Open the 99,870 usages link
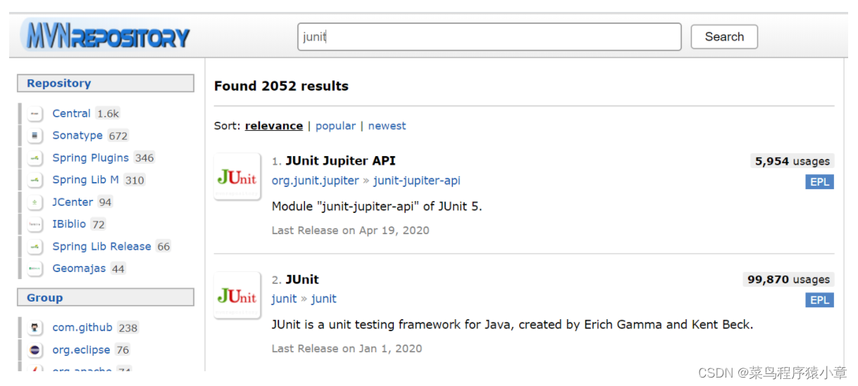The height and width of the screenshot is (386, 858). 788,279
